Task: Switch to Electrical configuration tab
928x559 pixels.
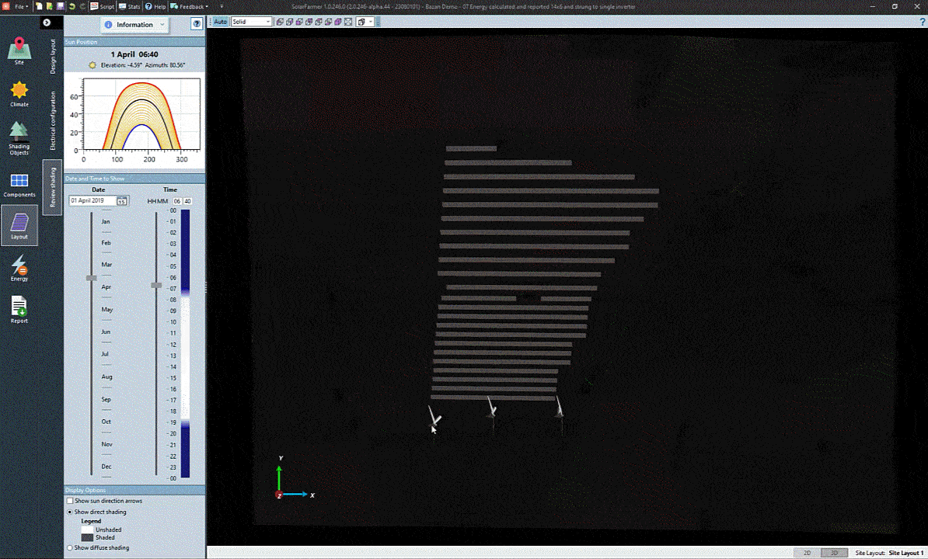Action: tap(53, 120)
